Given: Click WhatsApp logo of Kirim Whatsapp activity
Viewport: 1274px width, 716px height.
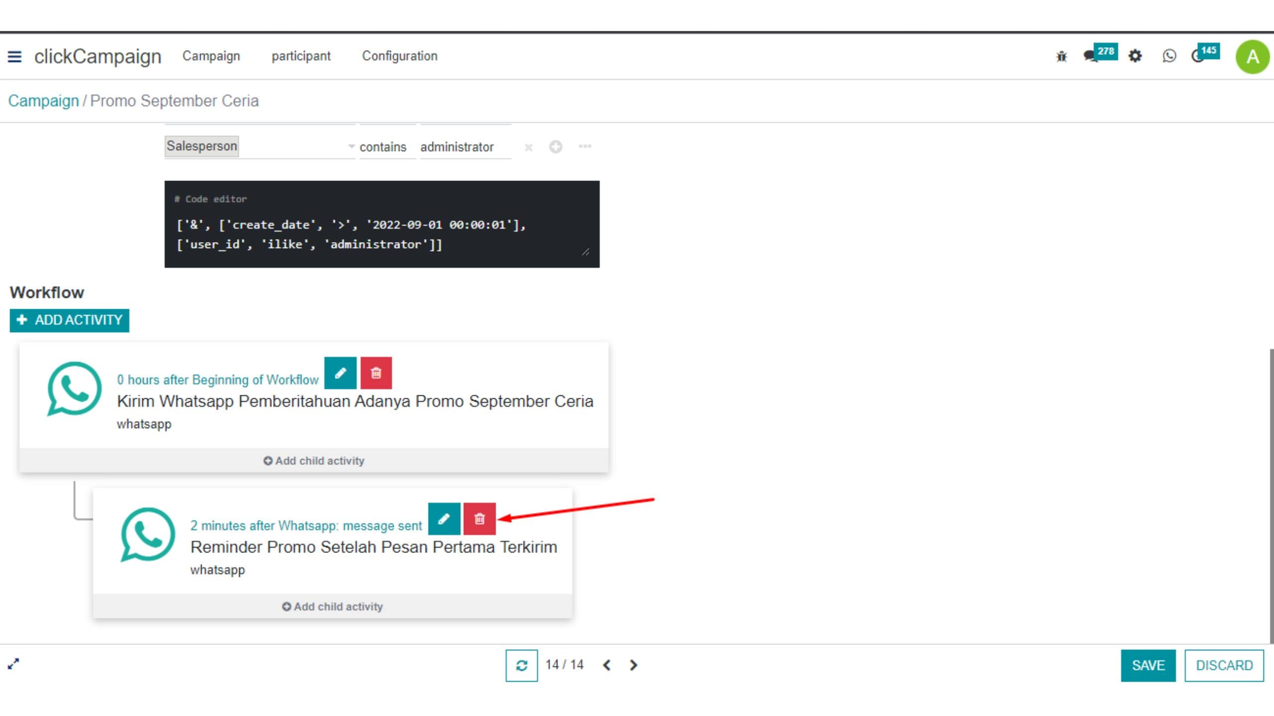Looking at the screenshot, I should pos(74,389).
